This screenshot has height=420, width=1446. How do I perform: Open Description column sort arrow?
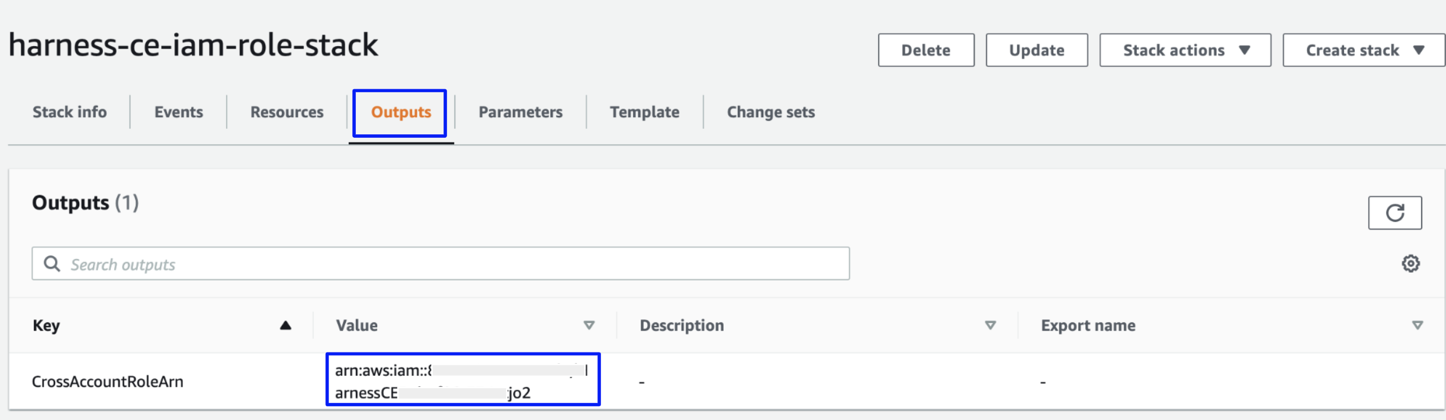coord(990,325)
